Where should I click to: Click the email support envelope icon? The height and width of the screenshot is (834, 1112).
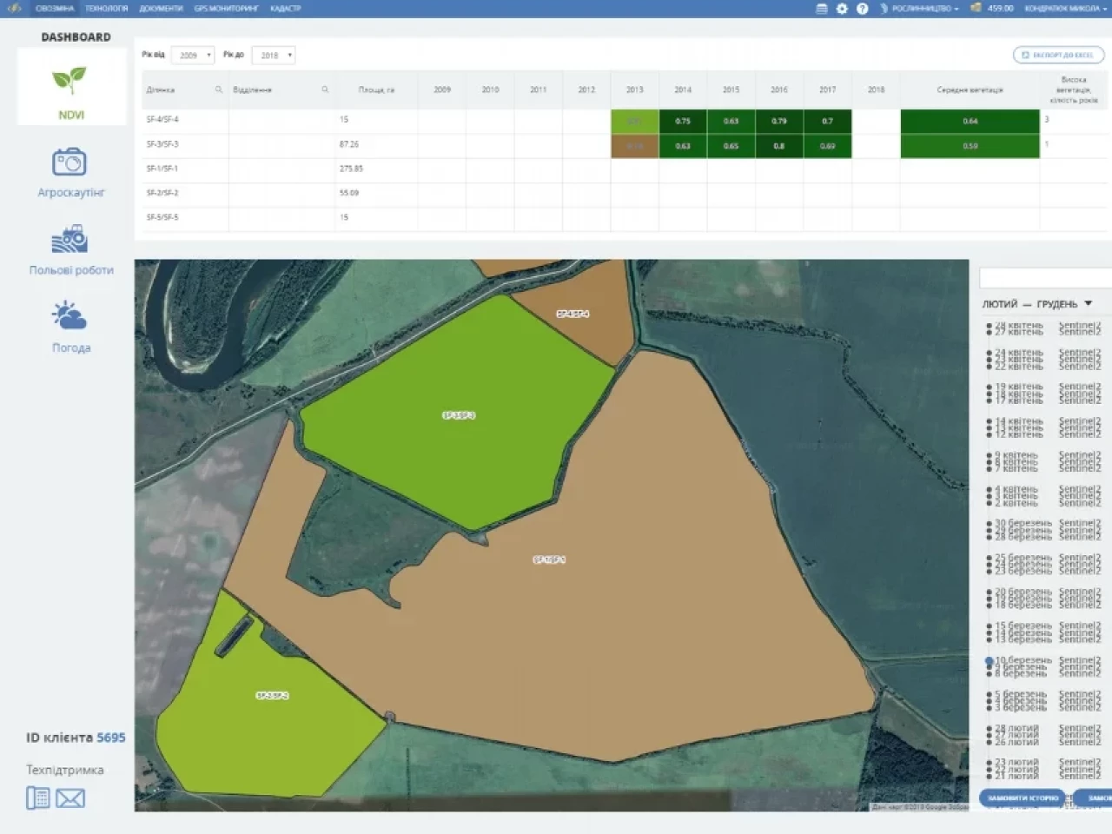[70, 798]
